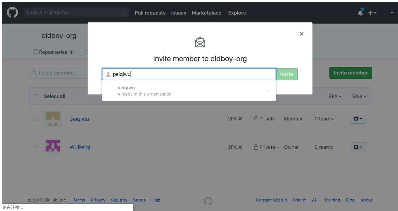Open the Pricing footer link
Screen dimensions: 398x211
pos(300,200)
